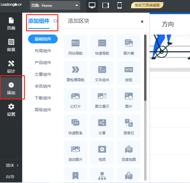
Task: Open 向导 guide in sidebar
Action: (x=10, y=177)
